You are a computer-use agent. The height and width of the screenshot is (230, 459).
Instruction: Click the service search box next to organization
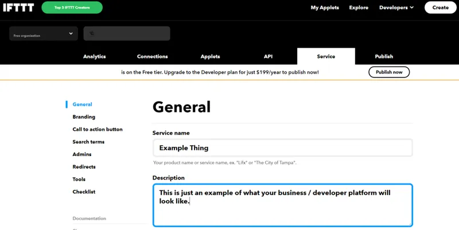pos(127,34)
